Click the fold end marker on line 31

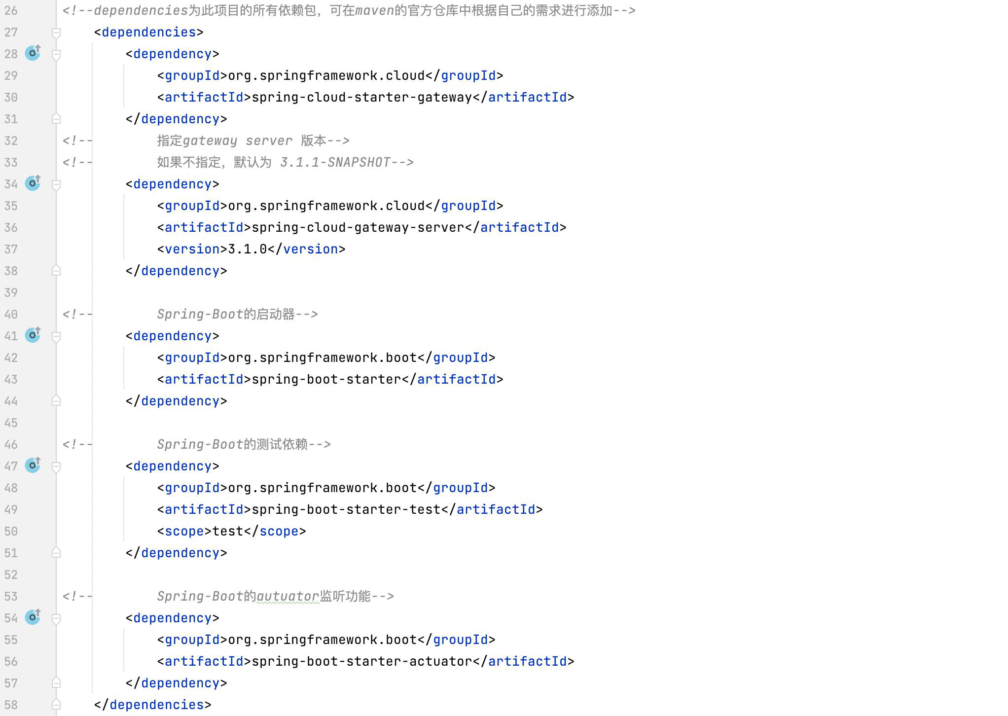(x=56, y=119)
